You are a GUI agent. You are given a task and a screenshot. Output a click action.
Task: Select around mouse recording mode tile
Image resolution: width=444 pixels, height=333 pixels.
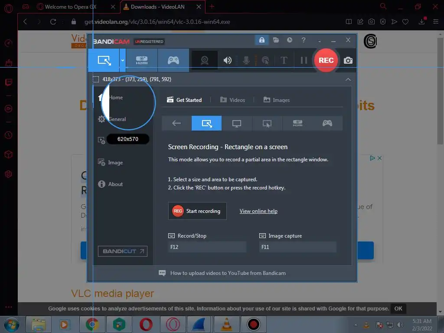click(267, 123)
